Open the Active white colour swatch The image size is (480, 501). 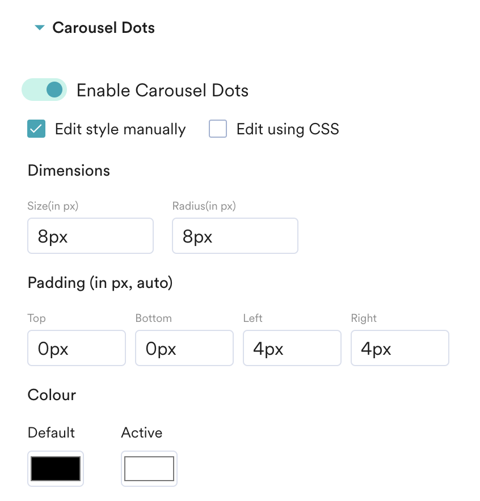(x=149, y=469)
